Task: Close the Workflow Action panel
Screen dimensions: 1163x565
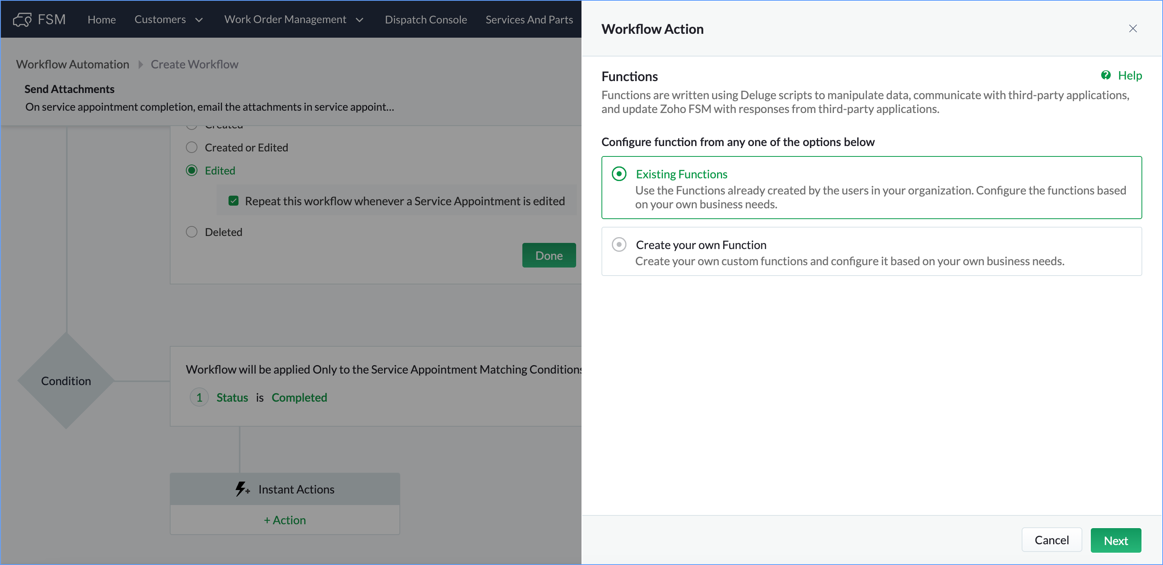Action: 1133,28
